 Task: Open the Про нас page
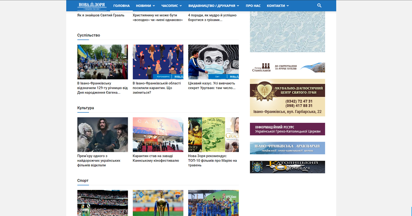253,6
